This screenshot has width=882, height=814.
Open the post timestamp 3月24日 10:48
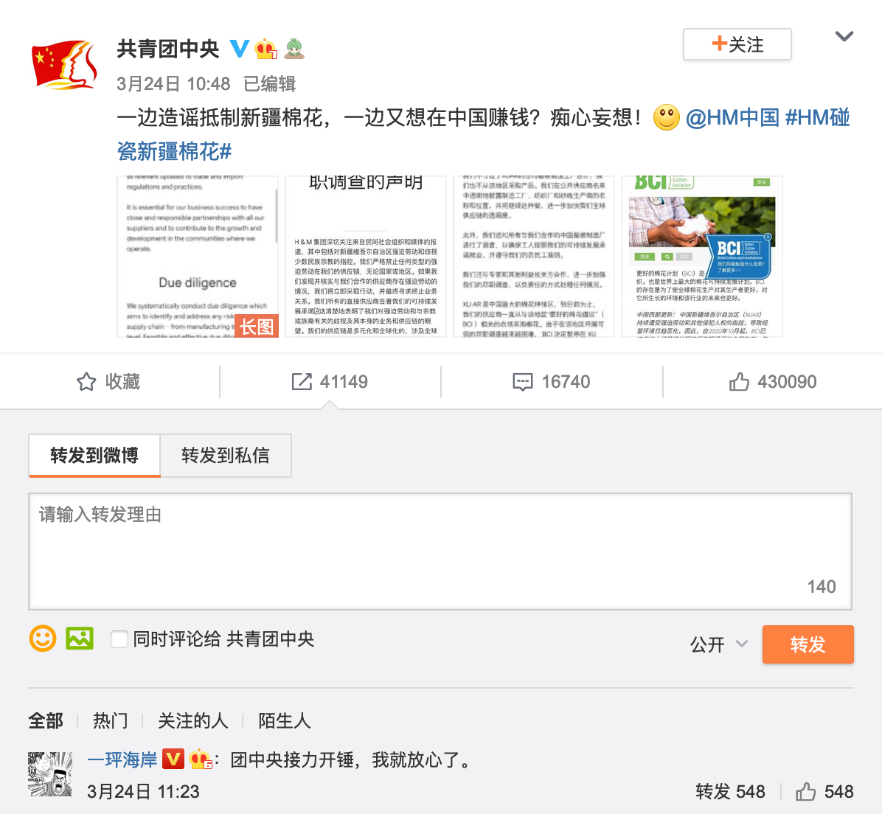point(173,84)
